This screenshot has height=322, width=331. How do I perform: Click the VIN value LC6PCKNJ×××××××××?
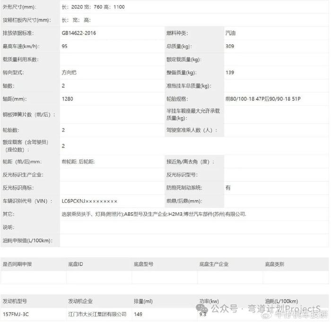(x=89, y=201)
